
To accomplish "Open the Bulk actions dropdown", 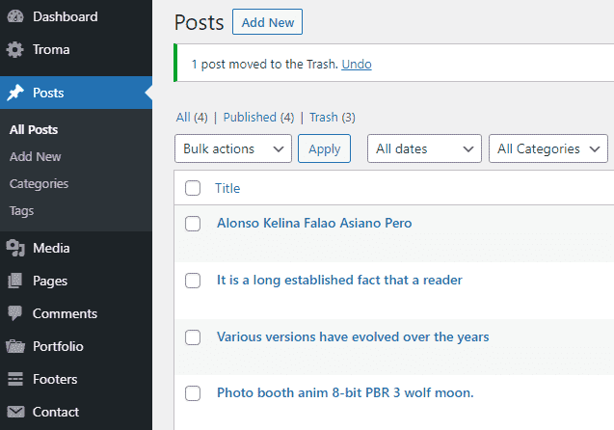I will click(x=233, y=149).
